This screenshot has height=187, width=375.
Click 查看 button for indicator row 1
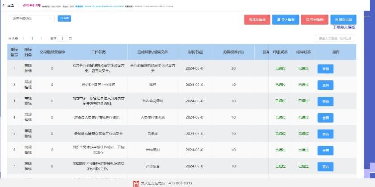point(325,69)
